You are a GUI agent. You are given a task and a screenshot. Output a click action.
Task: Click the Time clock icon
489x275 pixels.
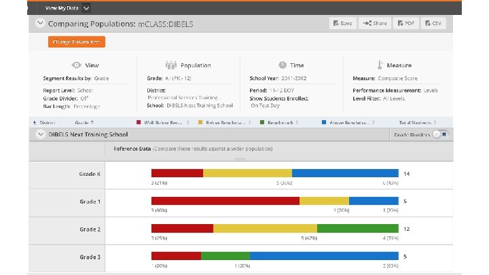283,65
